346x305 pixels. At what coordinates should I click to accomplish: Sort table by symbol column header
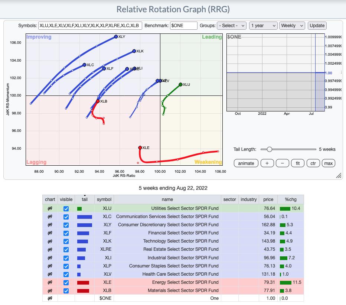click(104, 199)
